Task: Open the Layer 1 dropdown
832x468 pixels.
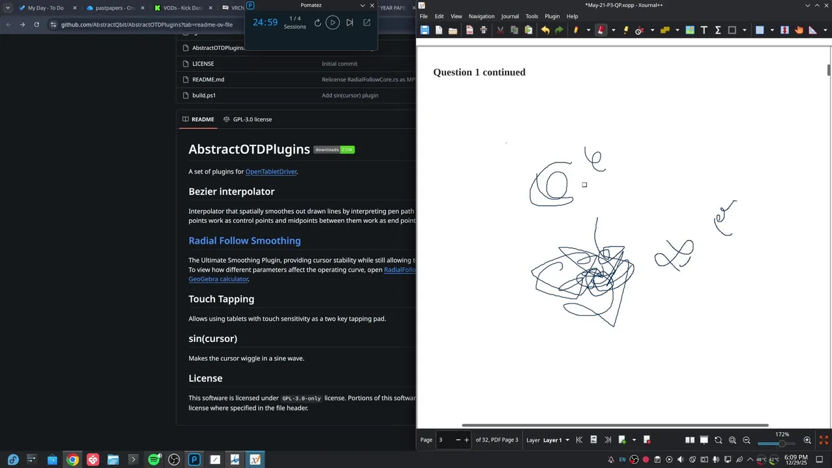Action: tap(556, 440)
